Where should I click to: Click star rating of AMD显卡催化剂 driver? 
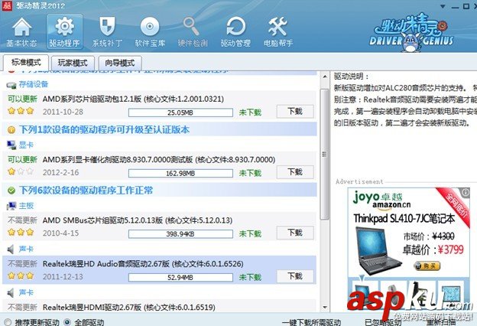click(21, 171)
